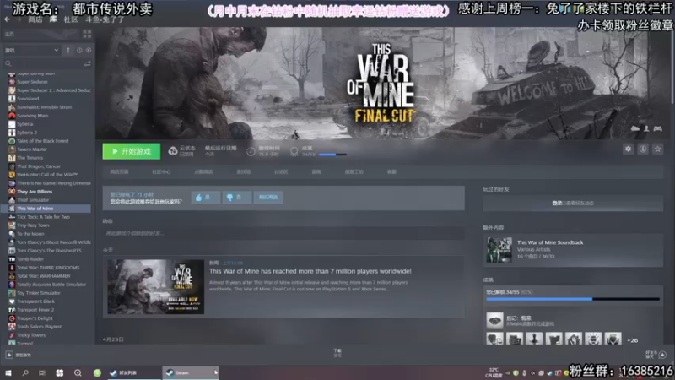Viewport: 675px width, 380px height.
Task: Open advanced filter sliders icon
Action: (87, 64)
